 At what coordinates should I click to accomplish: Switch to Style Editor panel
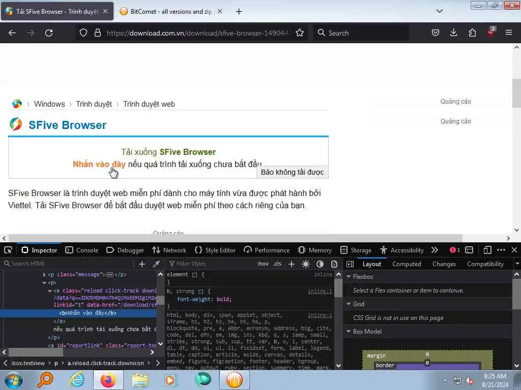215,250
